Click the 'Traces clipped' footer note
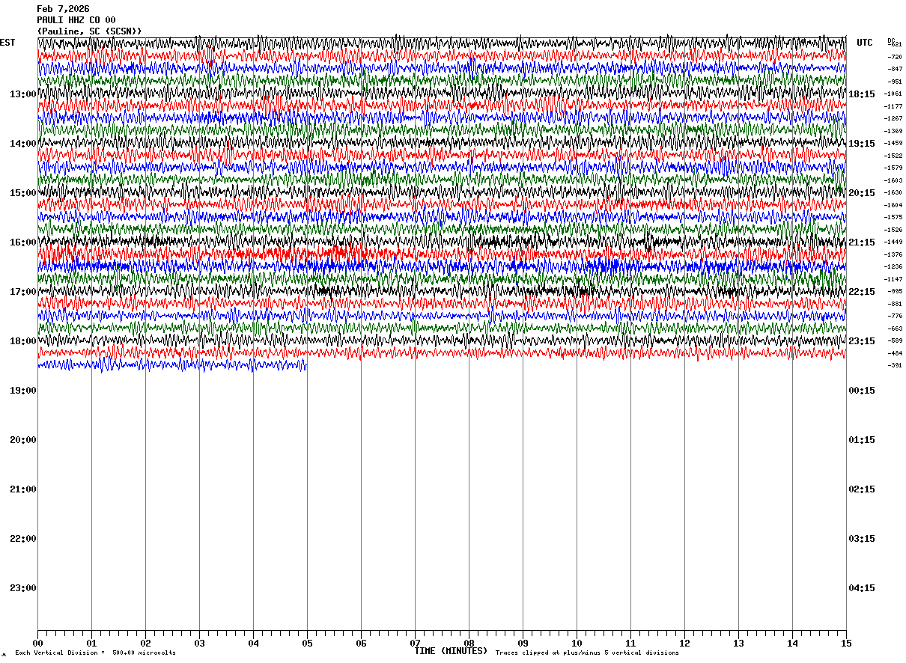Image resolution: width=906 pixels, height=663 pixels. click(x=587, y=653)
